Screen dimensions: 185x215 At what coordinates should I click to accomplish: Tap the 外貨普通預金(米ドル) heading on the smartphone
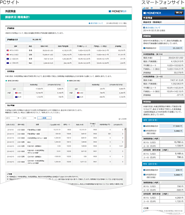[x=153, y=54]
